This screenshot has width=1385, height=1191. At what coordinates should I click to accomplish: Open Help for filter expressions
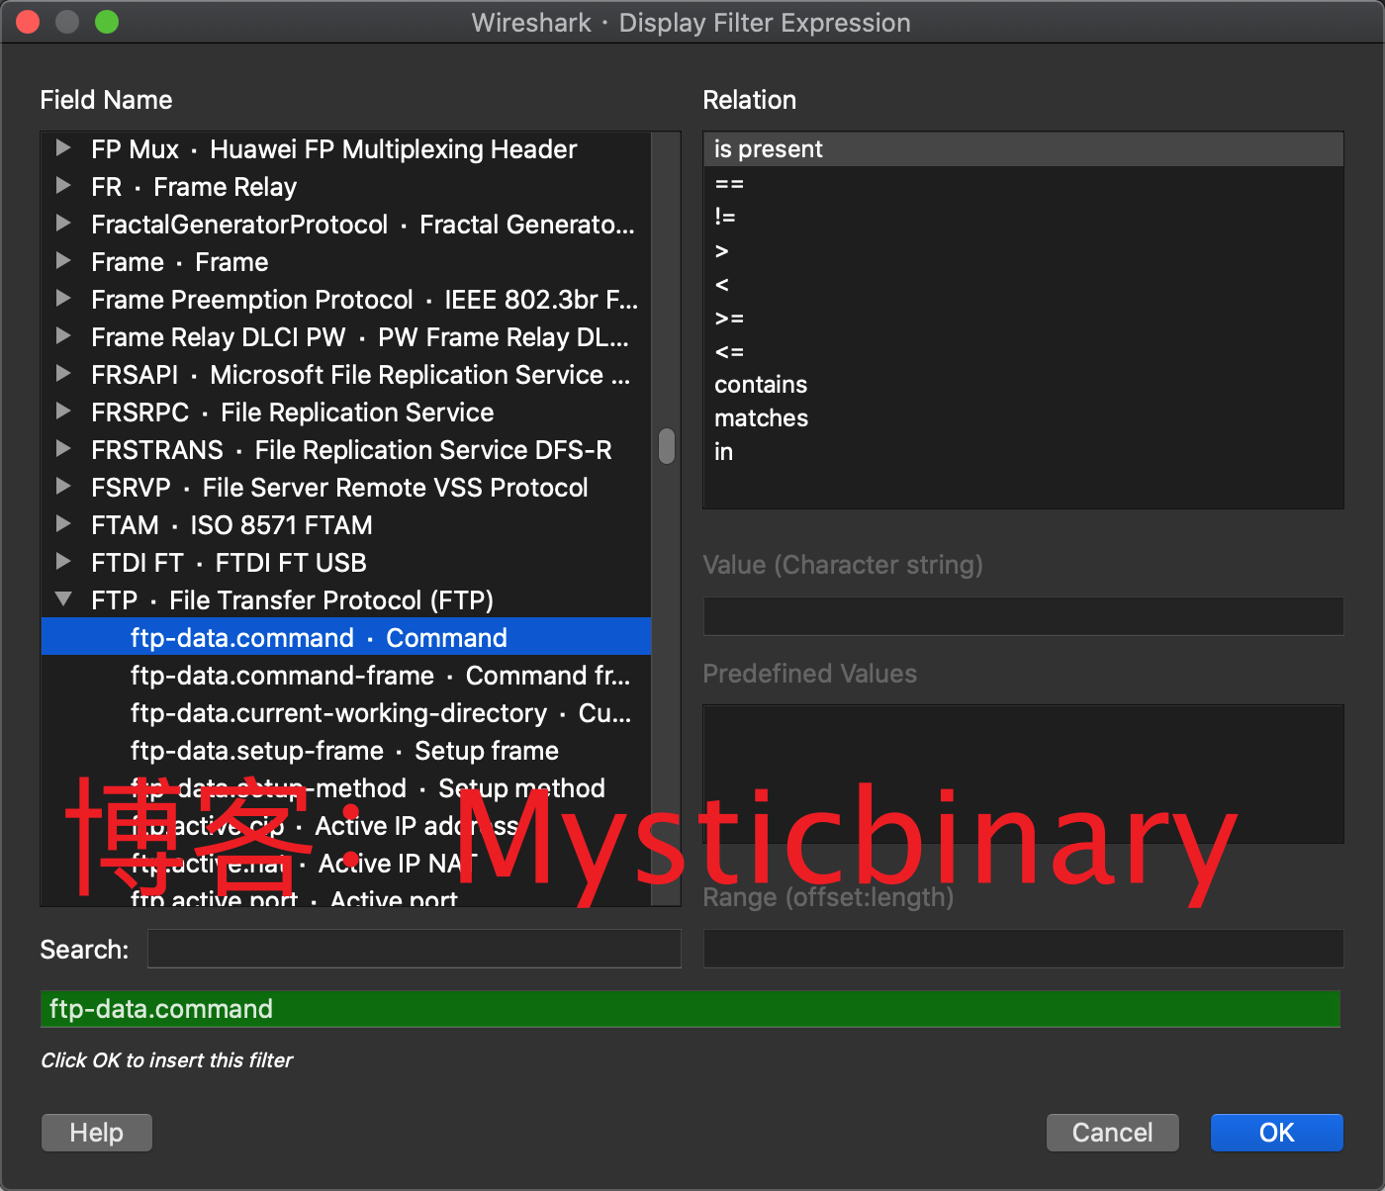(97, 1133)
